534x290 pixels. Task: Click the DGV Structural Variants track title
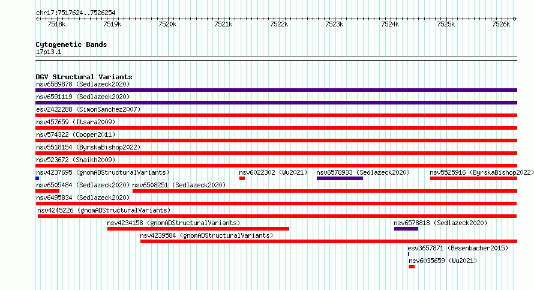[84, 77]
